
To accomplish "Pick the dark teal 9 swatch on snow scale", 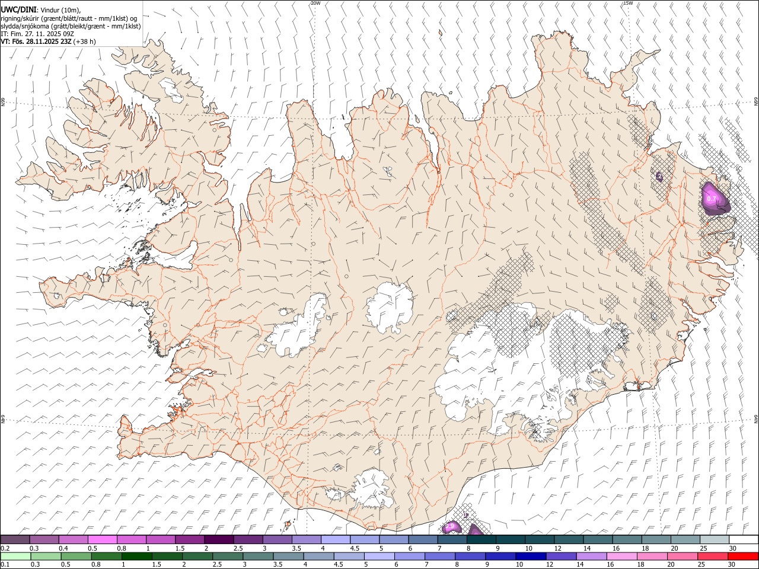I will [509, 540].
